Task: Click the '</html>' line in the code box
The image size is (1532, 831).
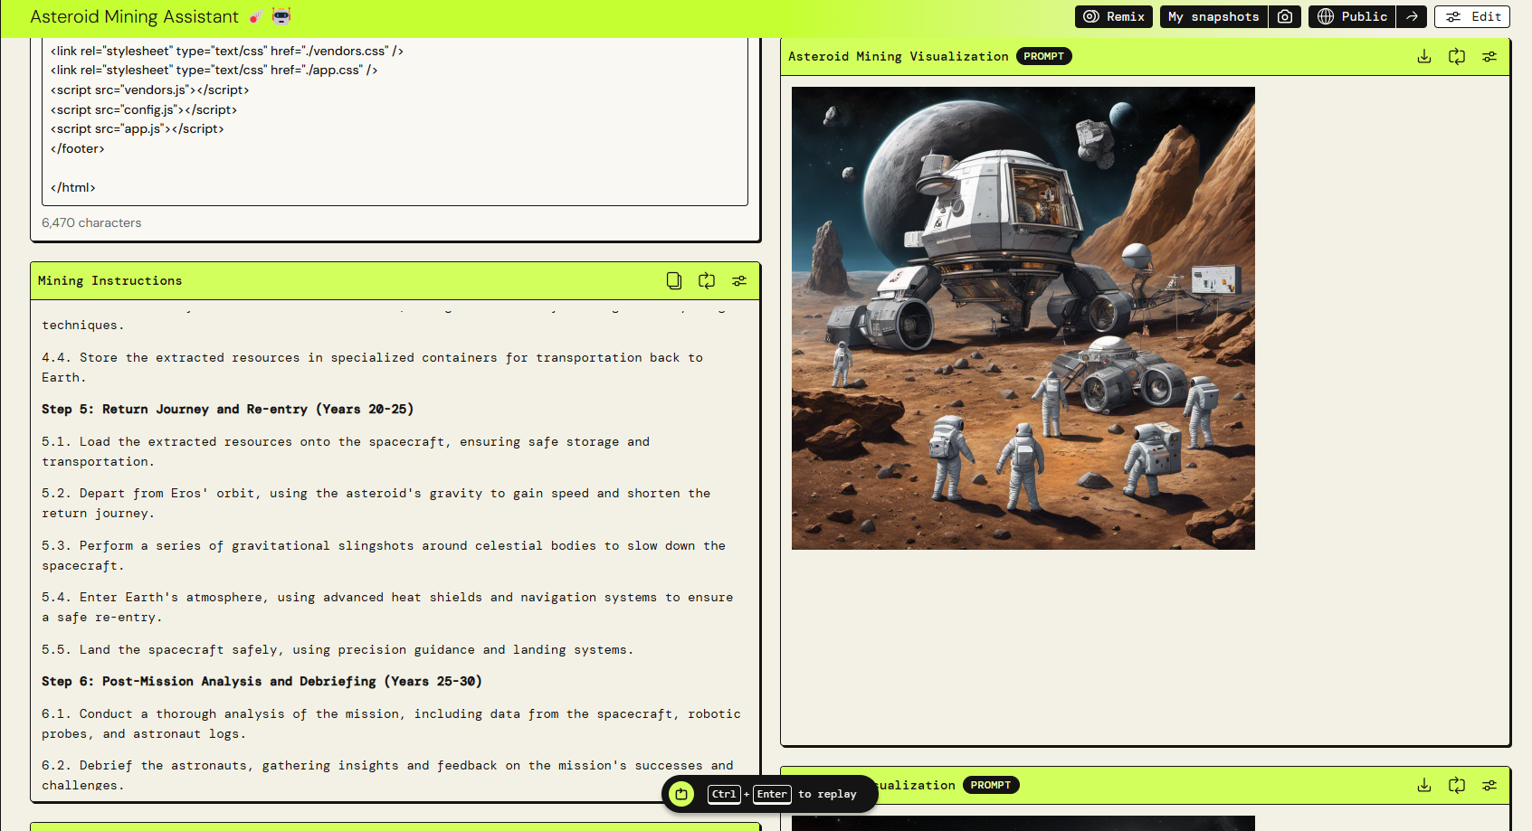Action: [73, 187]
